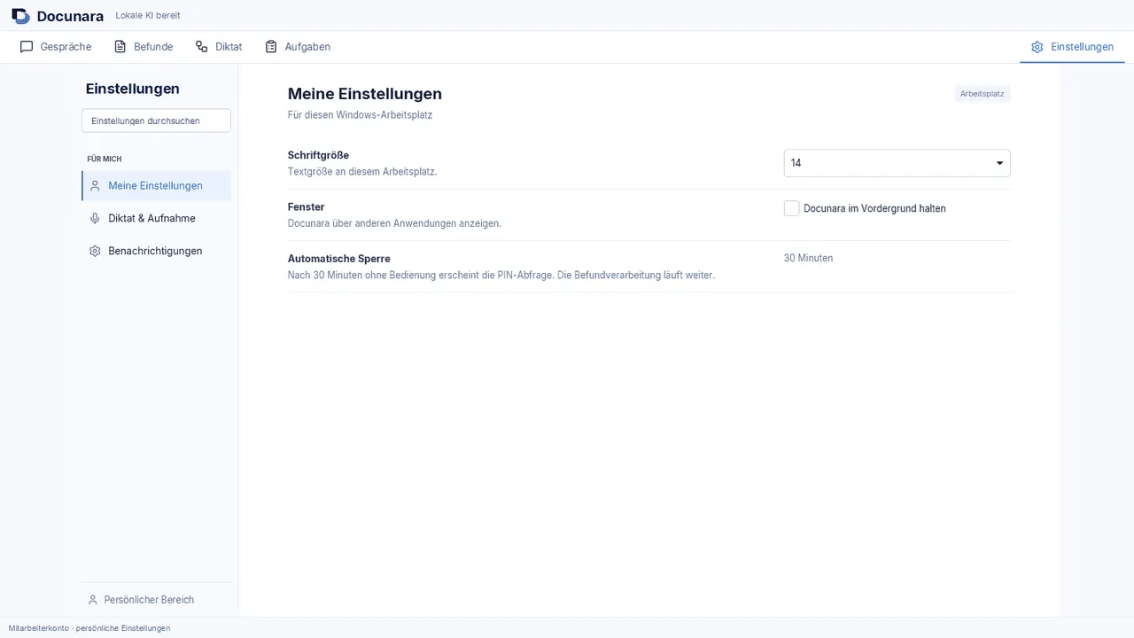The width and height of the screenshot is (1134, 638).
Task: Enable Docunara im Vordergrund halten checkbox
Action: (x=792, y=208)
